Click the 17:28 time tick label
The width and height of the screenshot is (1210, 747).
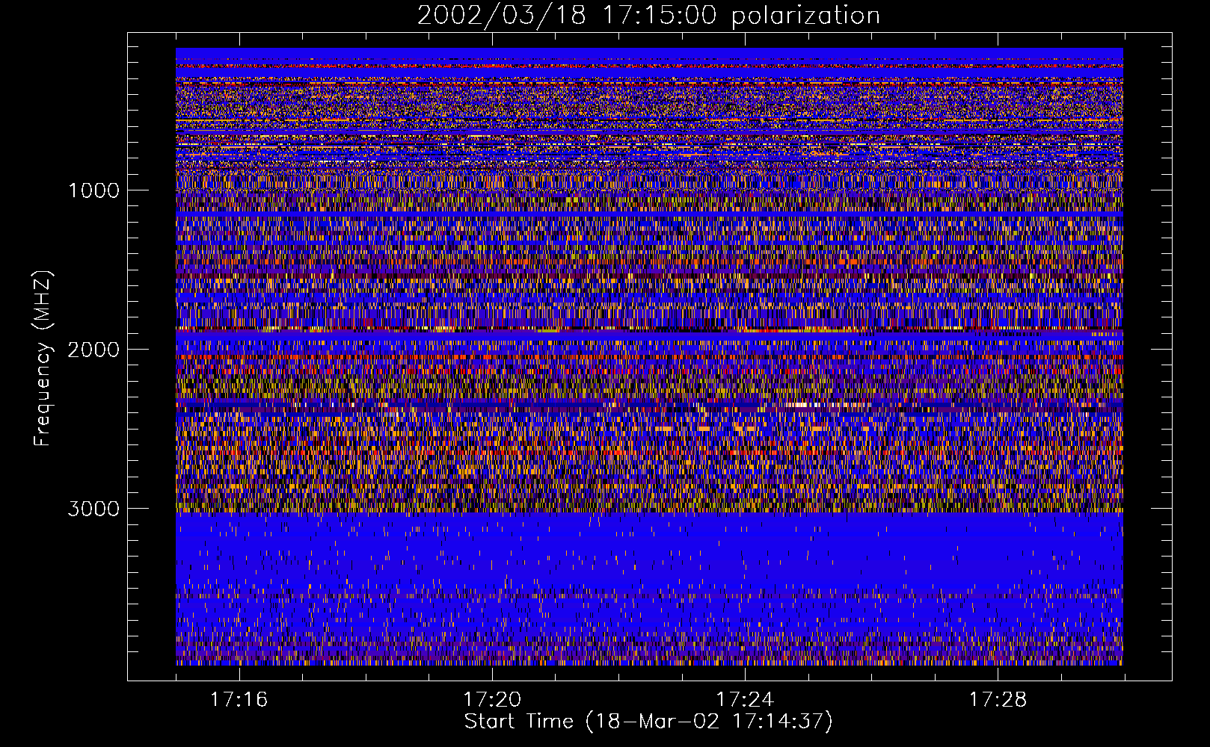(x=998, y=700)
